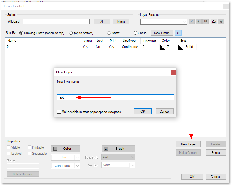The image size is (232, 186).
Task: Click the Lock column header
Action: click(100, 41)
